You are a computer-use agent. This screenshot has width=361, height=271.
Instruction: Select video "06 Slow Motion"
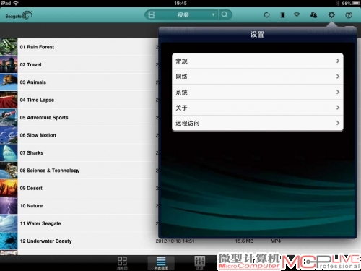(x=38, y=135)
